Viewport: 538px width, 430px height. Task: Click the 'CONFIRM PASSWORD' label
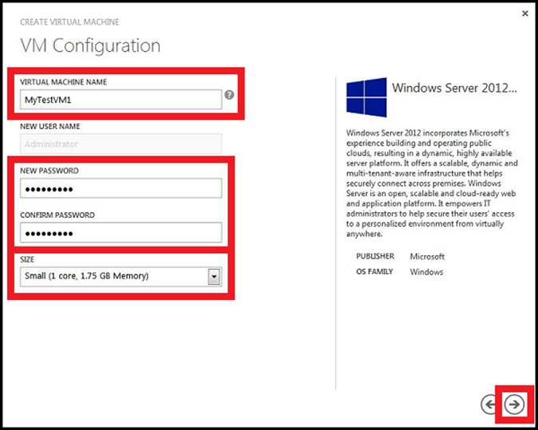pyautogui.click(x=57, y=215)
